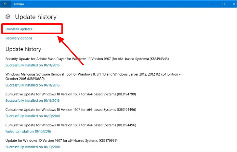Open the Uninstall updates link

click(19, 29)
